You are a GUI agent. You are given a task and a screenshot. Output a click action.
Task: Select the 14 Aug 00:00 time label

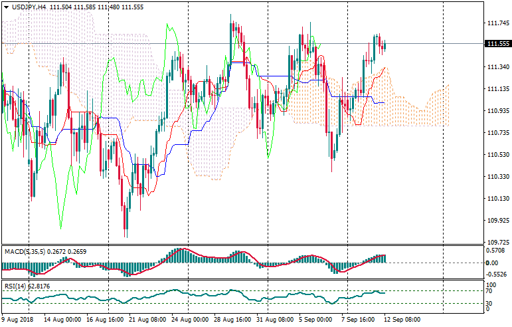(x=63, y=320)
